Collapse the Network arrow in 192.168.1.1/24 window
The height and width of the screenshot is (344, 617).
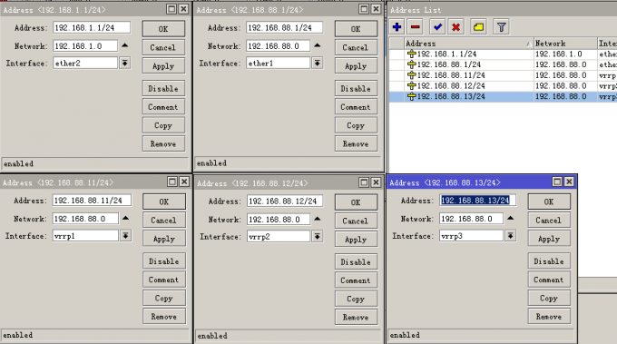point(124,45)
